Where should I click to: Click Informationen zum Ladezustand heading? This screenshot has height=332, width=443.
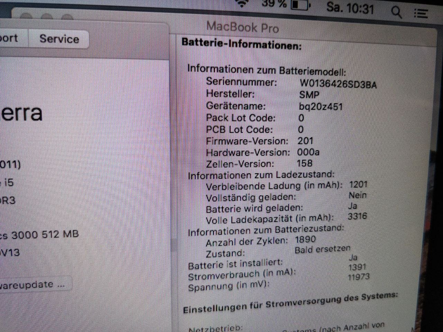pos(261,175)
